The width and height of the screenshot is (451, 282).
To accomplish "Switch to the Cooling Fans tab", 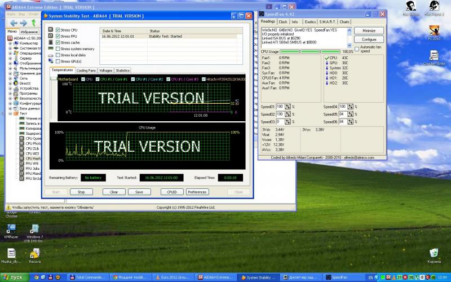I will tap(86, 70).
